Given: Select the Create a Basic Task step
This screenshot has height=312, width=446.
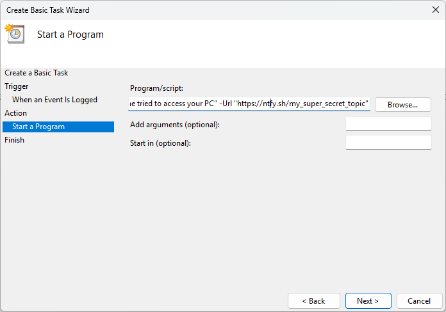Looking at the screenshot, I should pos(37,73).
